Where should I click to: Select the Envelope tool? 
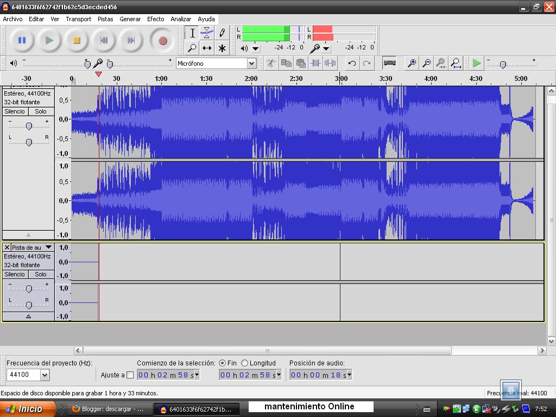click(x=207, y=33)
